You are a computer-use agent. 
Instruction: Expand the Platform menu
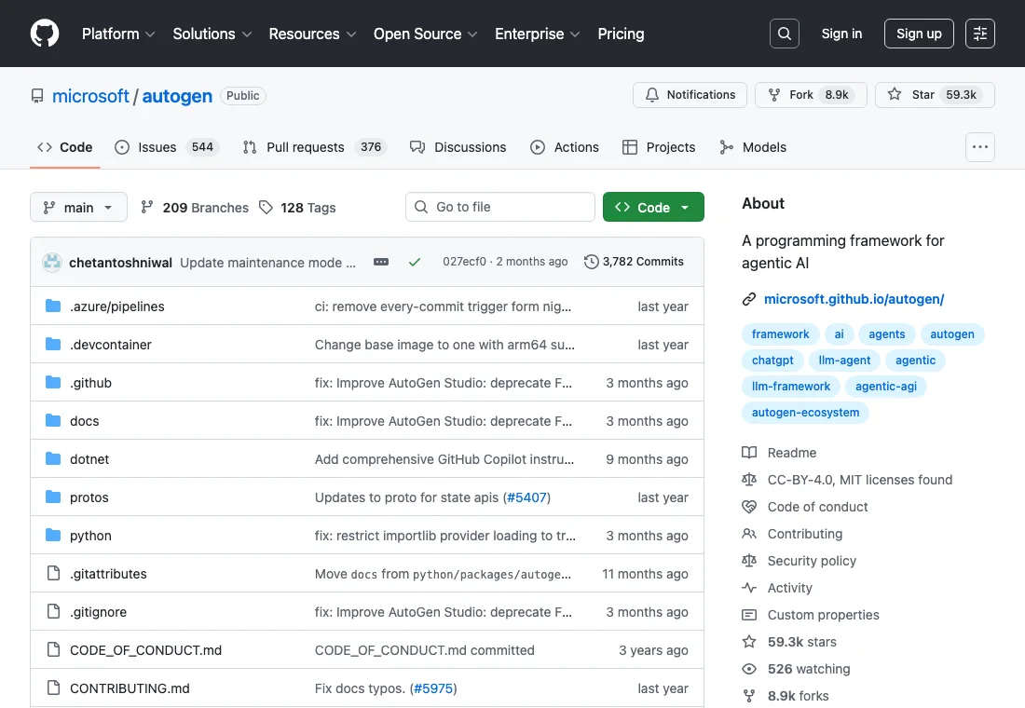pyautogui.click(x=118, y=34)
